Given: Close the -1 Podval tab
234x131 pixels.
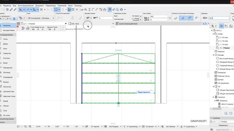Looking at the screenshot, I should tap(66, 24).
